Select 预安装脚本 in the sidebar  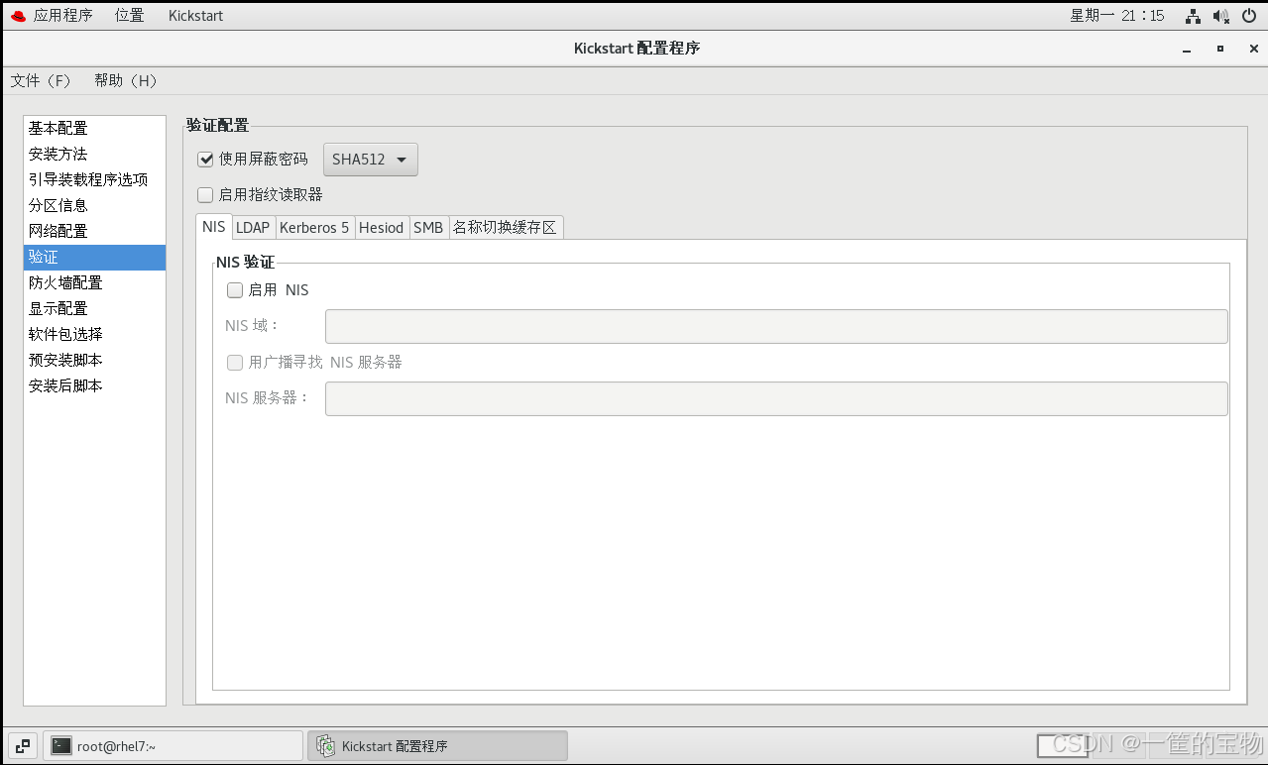click(x=94, y=360)
